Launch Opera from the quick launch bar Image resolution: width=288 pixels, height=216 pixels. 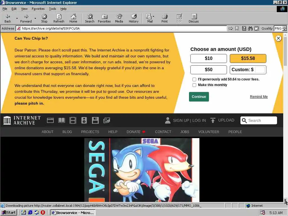43,213
